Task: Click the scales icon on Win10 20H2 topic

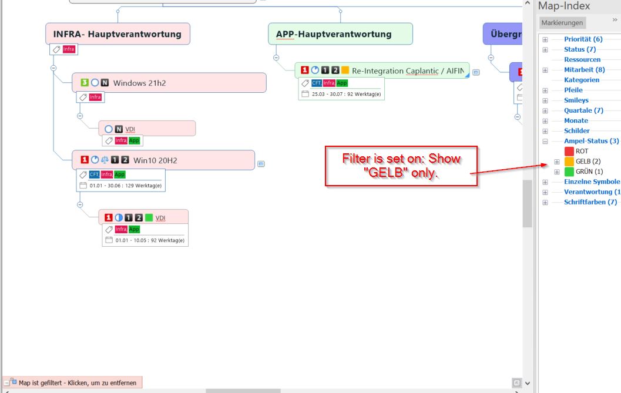Action: (x=105, y=160)
